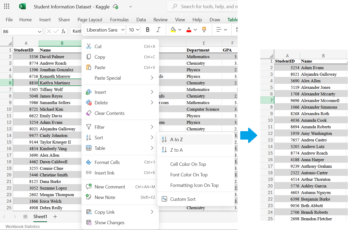Screen dimensions: 348x230
Task: Expand alignment options arrow
Action: click(x=226, y=30)
